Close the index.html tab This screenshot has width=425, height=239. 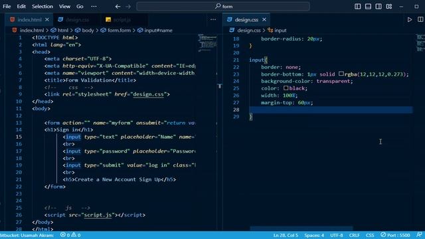coord(47,19)
